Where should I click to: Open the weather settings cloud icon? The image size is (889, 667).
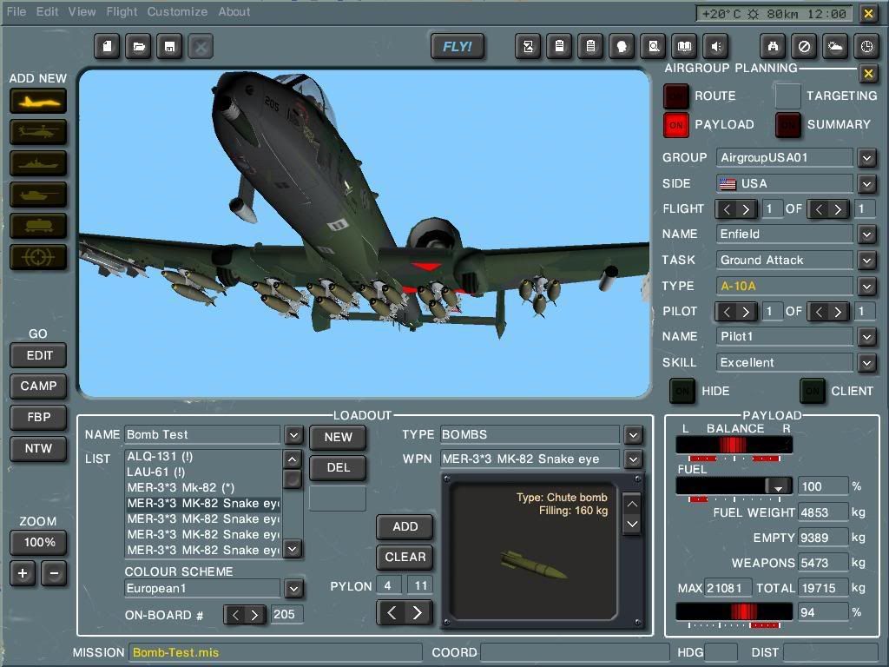click(835, 46)
